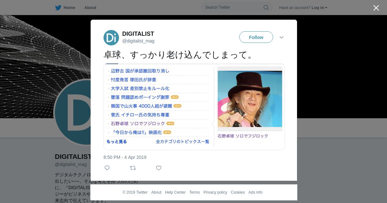Open Help Center footer link
This screenshot has height=203, width=387.
point(175,192)
